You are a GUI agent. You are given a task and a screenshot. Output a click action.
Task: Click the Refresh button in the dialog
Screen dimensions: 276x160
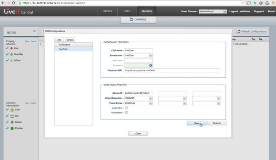(x=217, y=123)
